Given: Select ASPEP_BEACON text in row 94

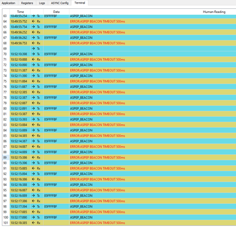Looking at the screenshot, I should coord(81,184).
